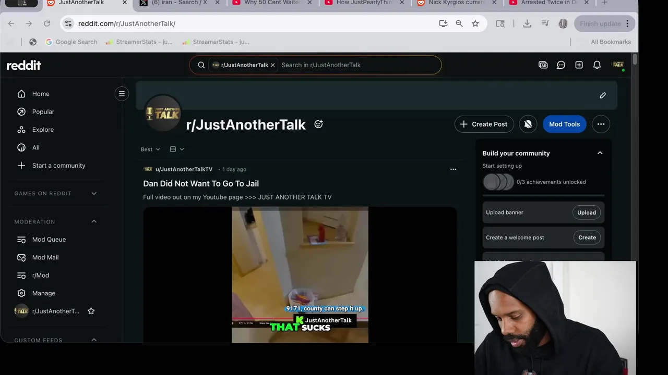Open post overflow menu on Dan post
Image resolution: width=668 pixels, height=375 pixels.
click(453, 169)
